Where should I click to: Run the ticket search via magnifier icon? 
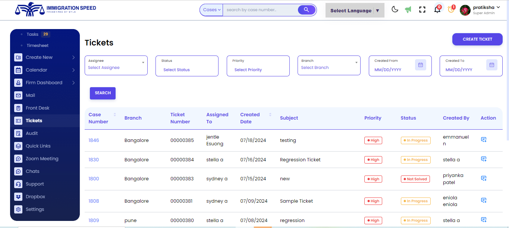pos(307,10)
